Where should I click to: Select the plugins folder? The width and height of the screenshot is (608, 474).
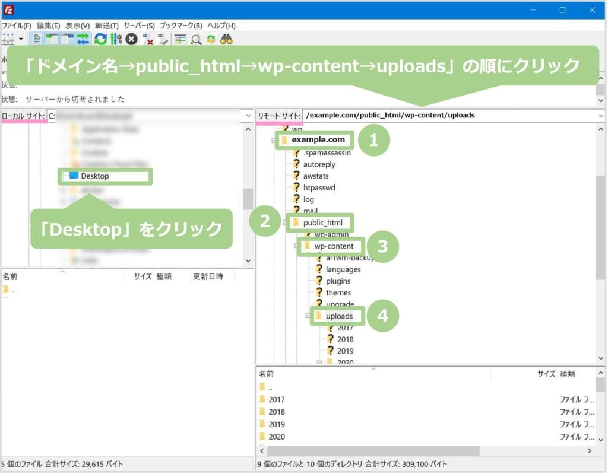[x=338, y=281]
